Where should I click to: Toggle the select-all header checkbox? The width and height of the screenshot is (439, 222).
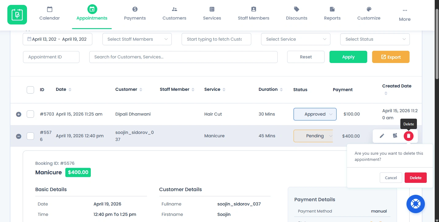30,90
